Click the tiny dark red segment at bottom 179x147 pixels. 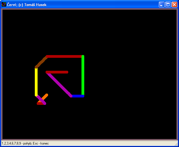click(x=40, y=104)
